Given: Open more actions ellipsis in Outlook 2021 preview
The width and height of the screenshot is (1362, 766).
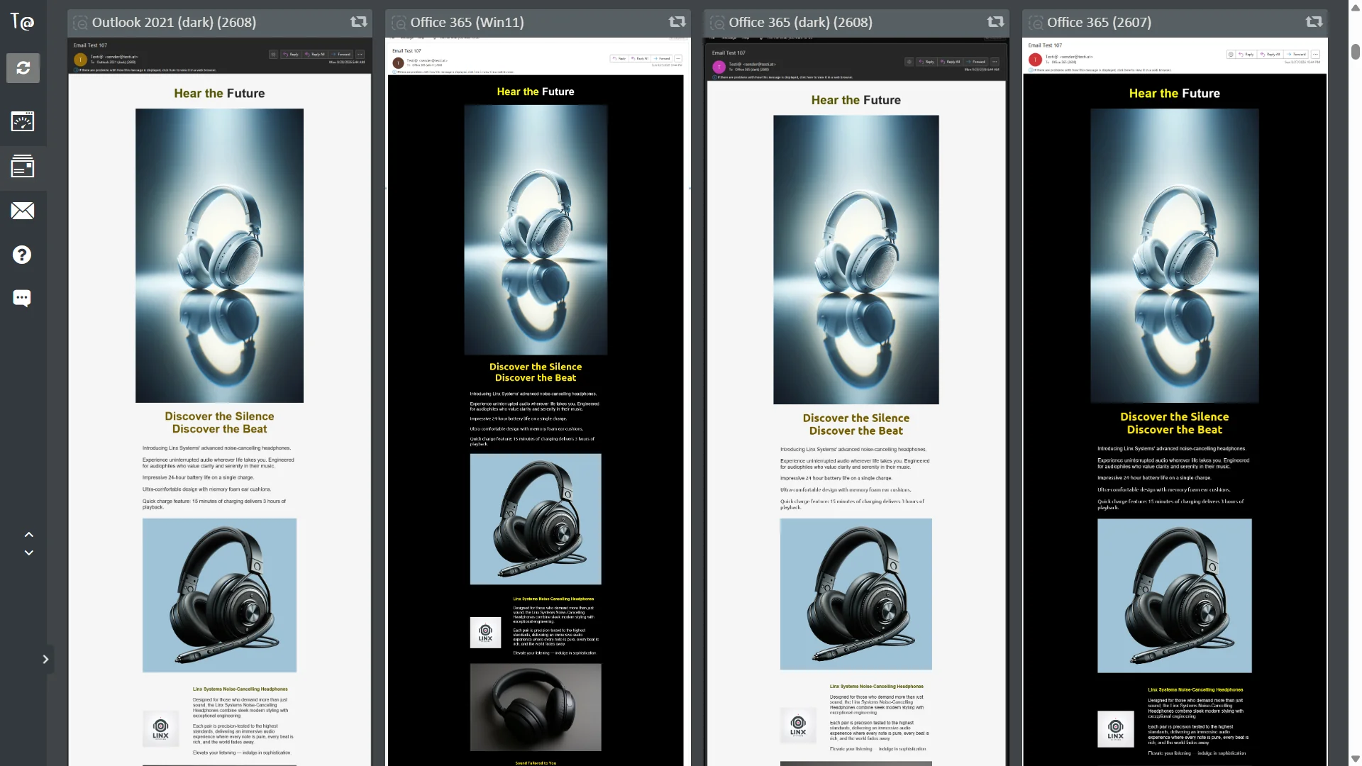Looking at the screenshot, I should (x=360, y=54).
